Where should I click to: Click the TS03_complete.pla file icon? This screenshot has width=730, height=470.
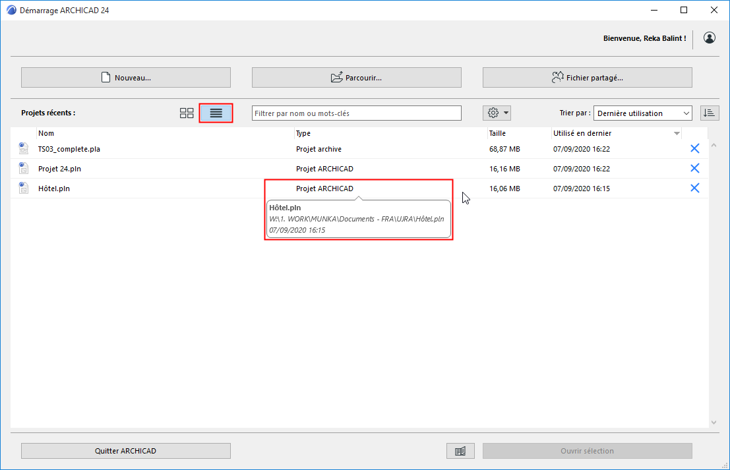[23, 148]
